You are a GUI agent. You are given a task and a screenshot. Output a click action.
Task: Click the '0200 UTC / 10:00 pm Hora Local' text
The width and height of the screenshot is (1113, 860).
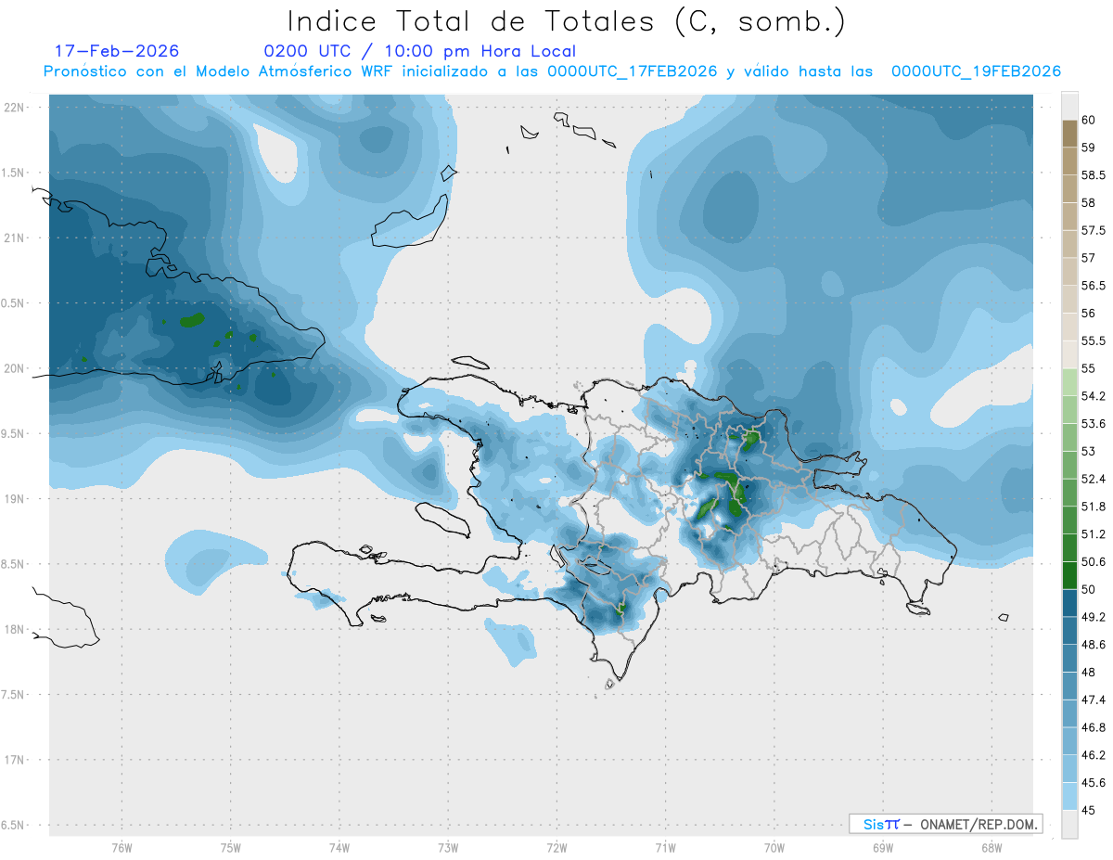(x=420, y=51)
